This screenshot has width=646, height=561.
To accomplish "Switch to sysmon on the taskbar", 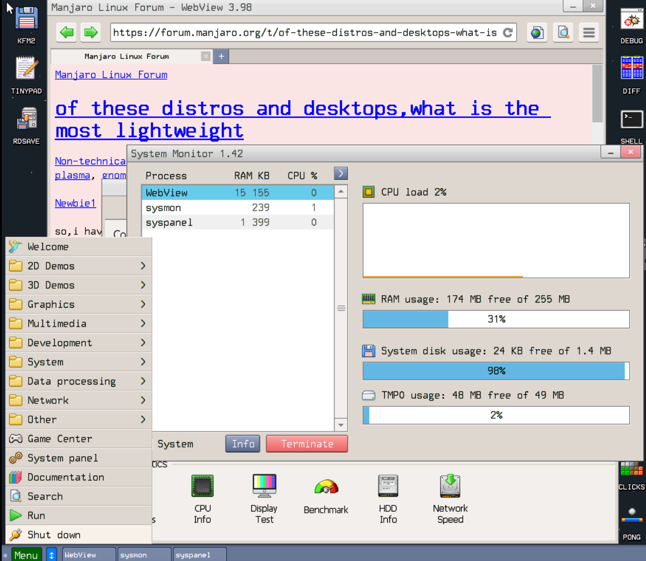I will click(144, 555).
